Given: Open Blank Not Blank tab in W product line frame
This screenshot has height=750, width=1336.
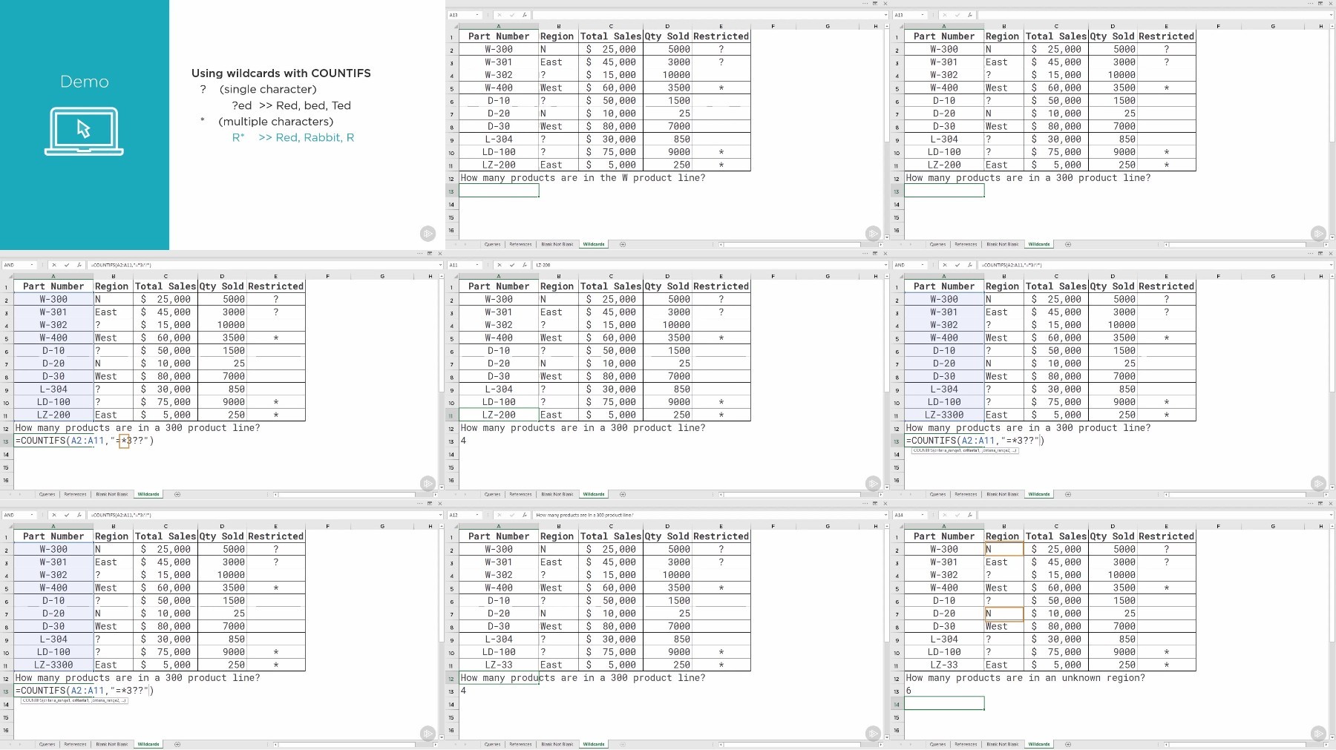Looking at the screenshot, I should 557,244.
